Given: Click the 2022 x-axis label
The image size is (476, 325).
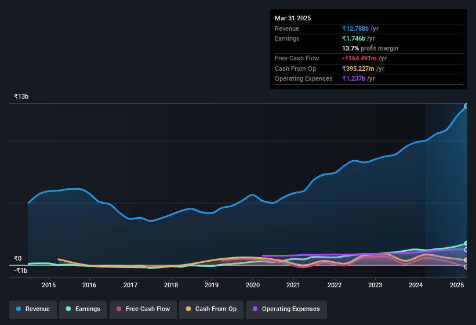Looking at the screenshot, I should click(x=334, y=285).
